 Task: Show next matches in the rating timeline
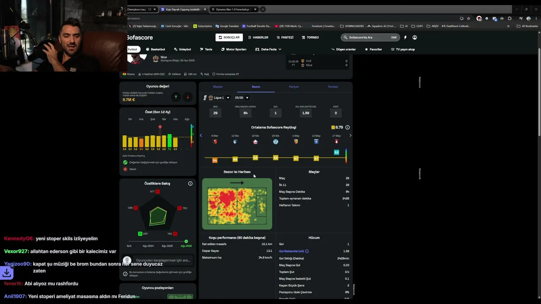pos(350,136)
